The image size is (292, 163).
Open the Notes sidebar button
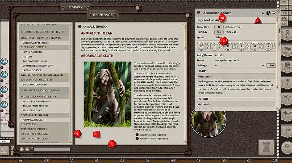(287, 115)
